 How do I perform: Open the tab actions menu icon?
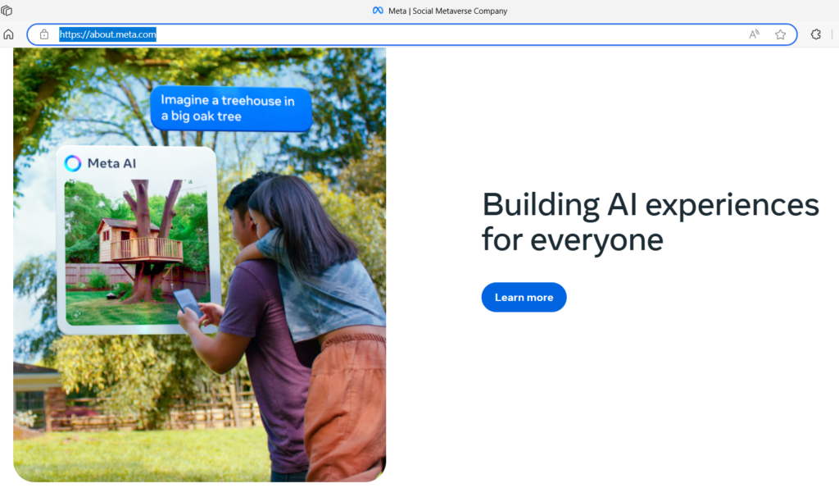point(7,11)
